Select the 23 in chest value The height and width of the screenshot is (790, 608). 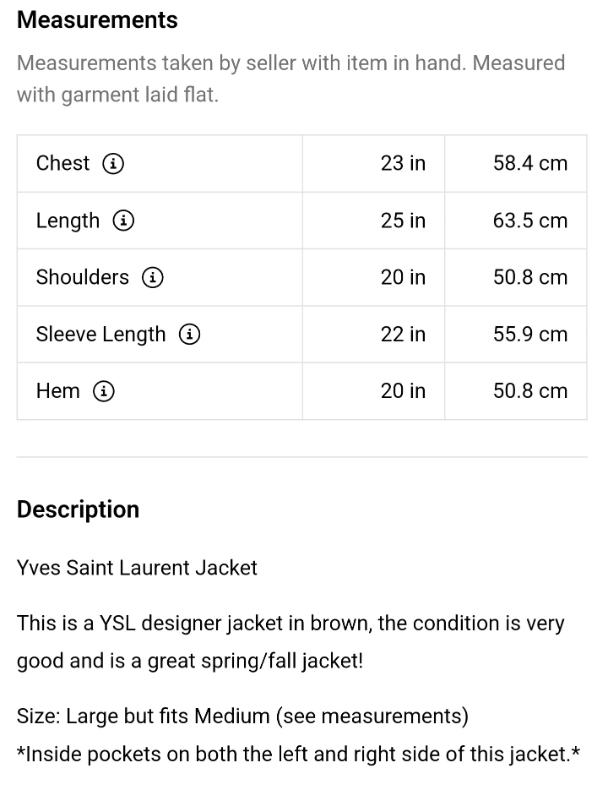[x=403, y=163]
